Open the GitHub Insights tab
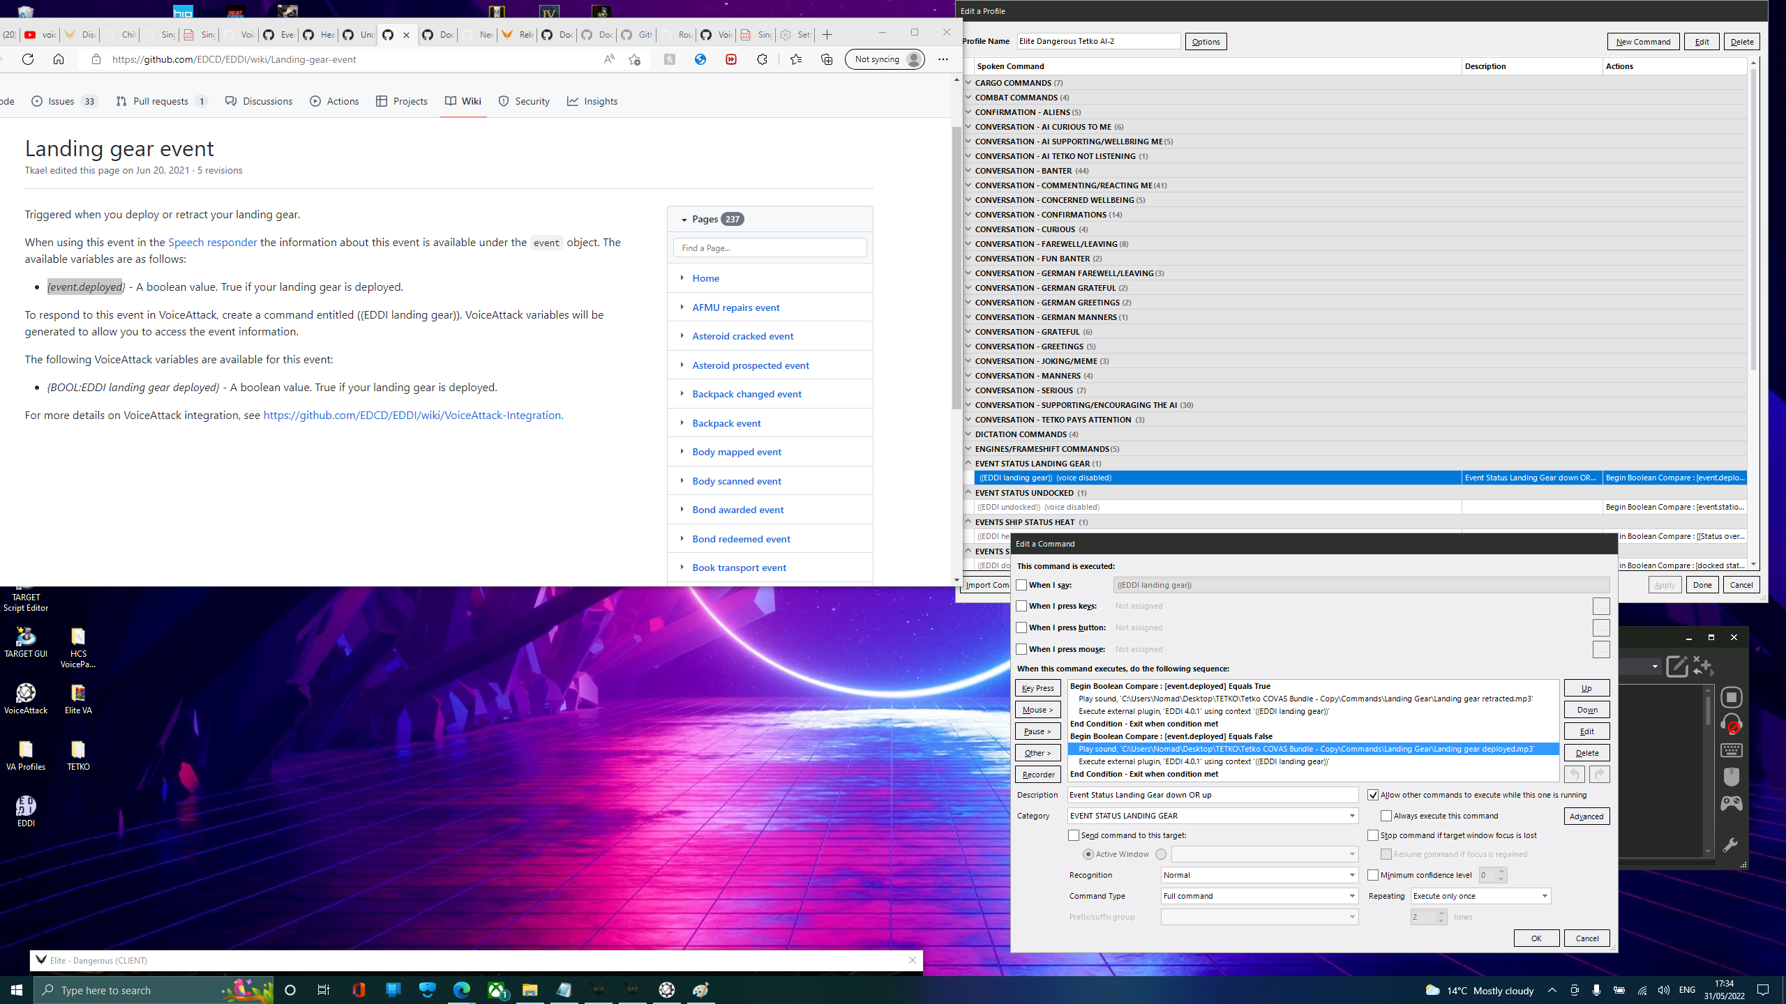 (592, 101)
